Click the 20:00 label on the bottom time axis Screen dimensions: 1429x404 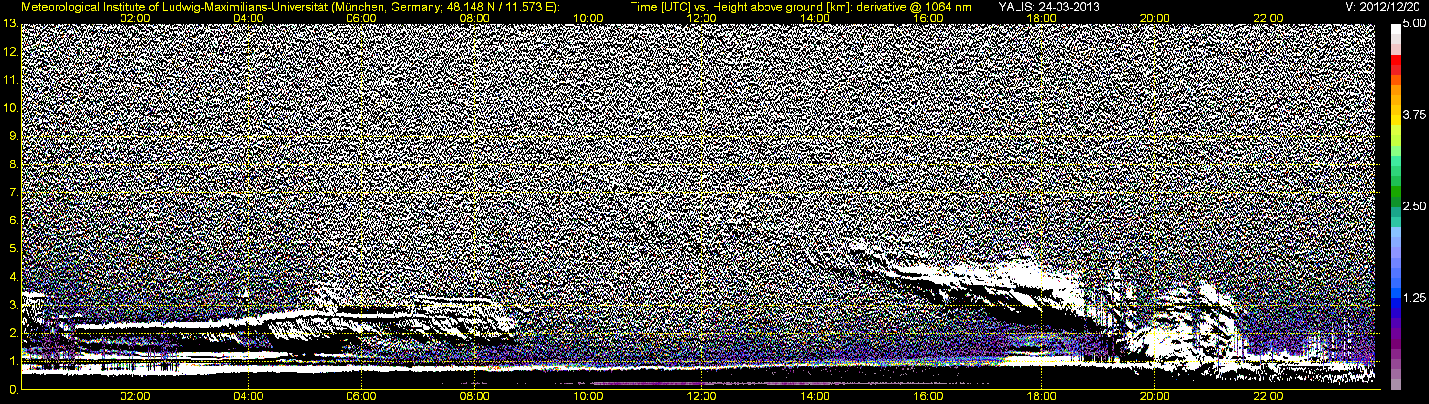tap(1155, 397)
